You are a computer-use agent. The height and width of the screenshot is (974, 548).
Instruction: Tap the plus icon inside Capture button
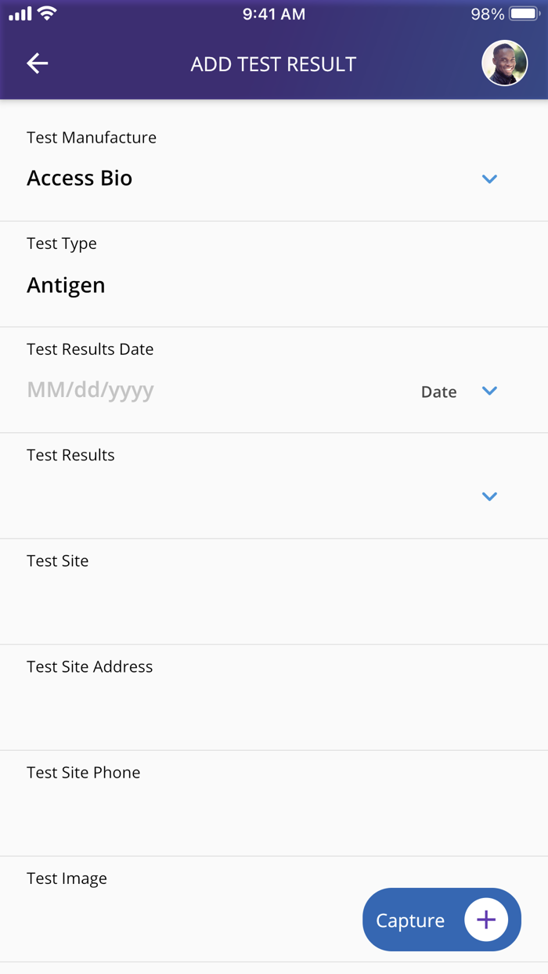tap(486, 919)
